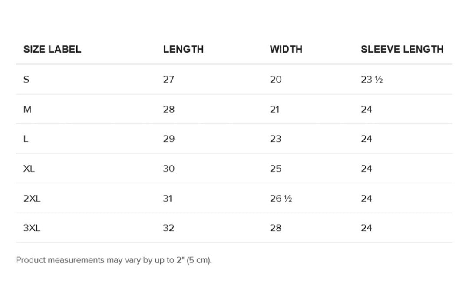Select width value 20 in S row

(x=276, y=80)
